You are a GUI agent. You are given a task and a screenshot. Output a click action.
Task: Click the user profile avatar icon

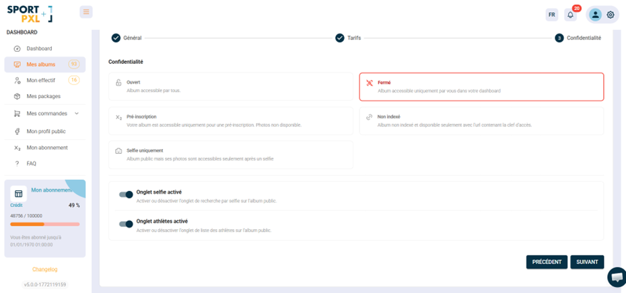point(594,15)
